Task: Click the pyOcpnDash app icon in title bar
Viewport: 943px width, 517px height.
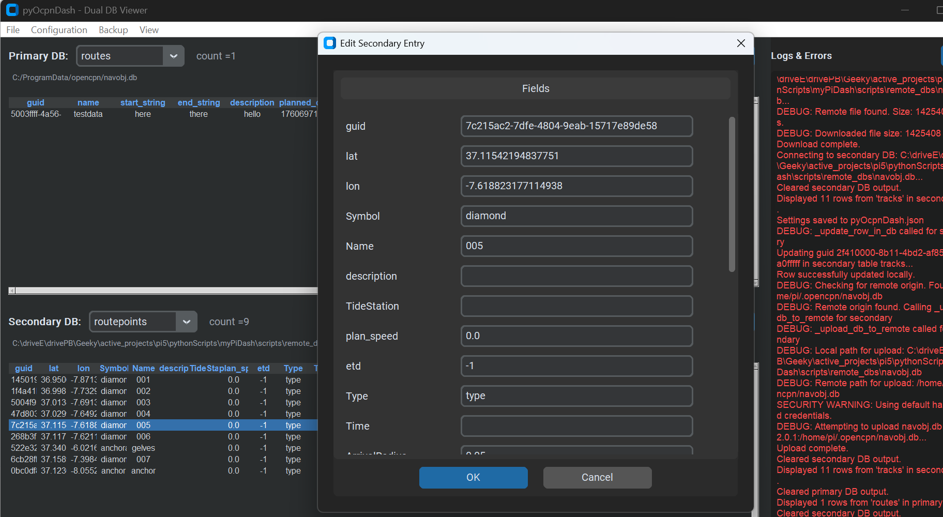Action: (x=12, y=10)
